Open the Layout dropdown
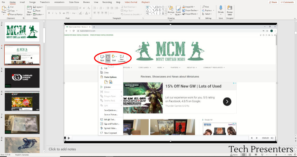297x157 pixels. [x=38, y=7]
